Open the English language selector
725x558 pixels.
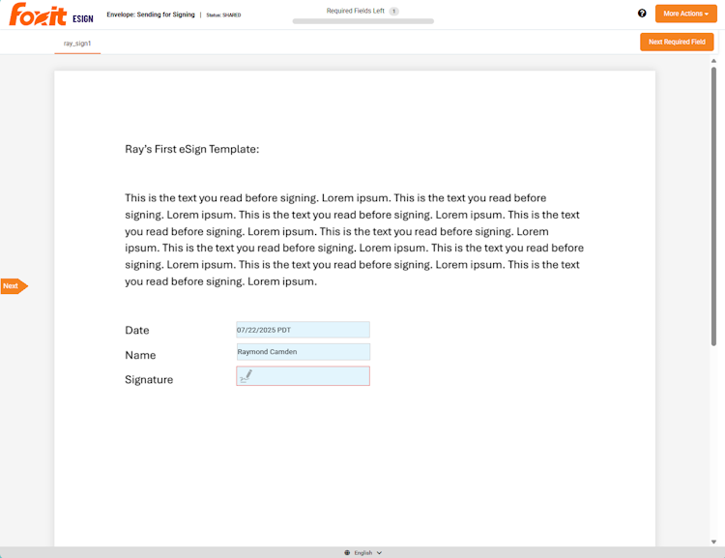(x=363, y=552)
